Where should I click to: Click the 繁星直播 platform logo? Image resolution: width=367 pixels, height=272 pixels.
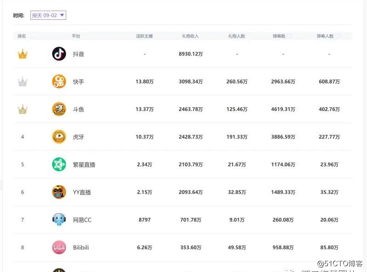pyautogui.click(x=59, y=164)
